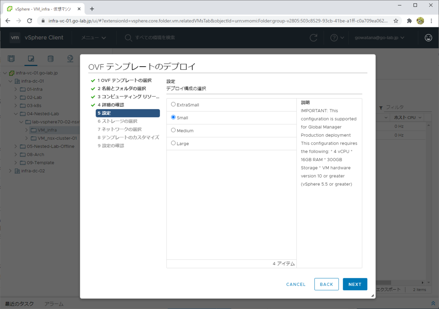Image resolution: width=439 pixels, height=309 pixels.
Task: Click the global search field すべての環境を検索
Action: (155, 37)
